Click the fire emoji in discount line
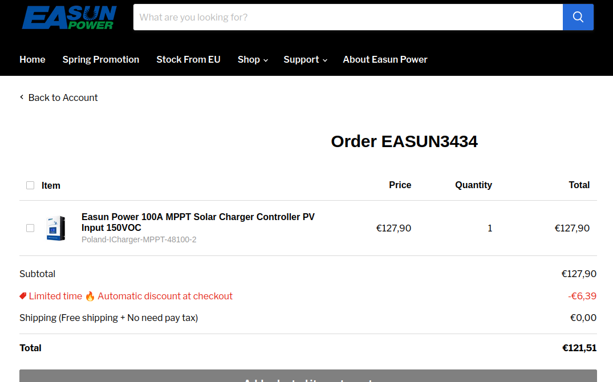 pyautogui.click(x=90, y=296)
